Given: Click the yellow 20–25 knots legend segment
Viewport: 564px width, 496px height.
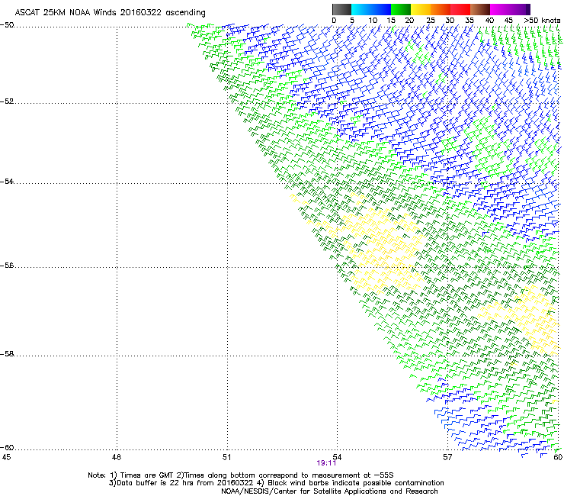Looking at the screenshot, I should coord(421,9).
